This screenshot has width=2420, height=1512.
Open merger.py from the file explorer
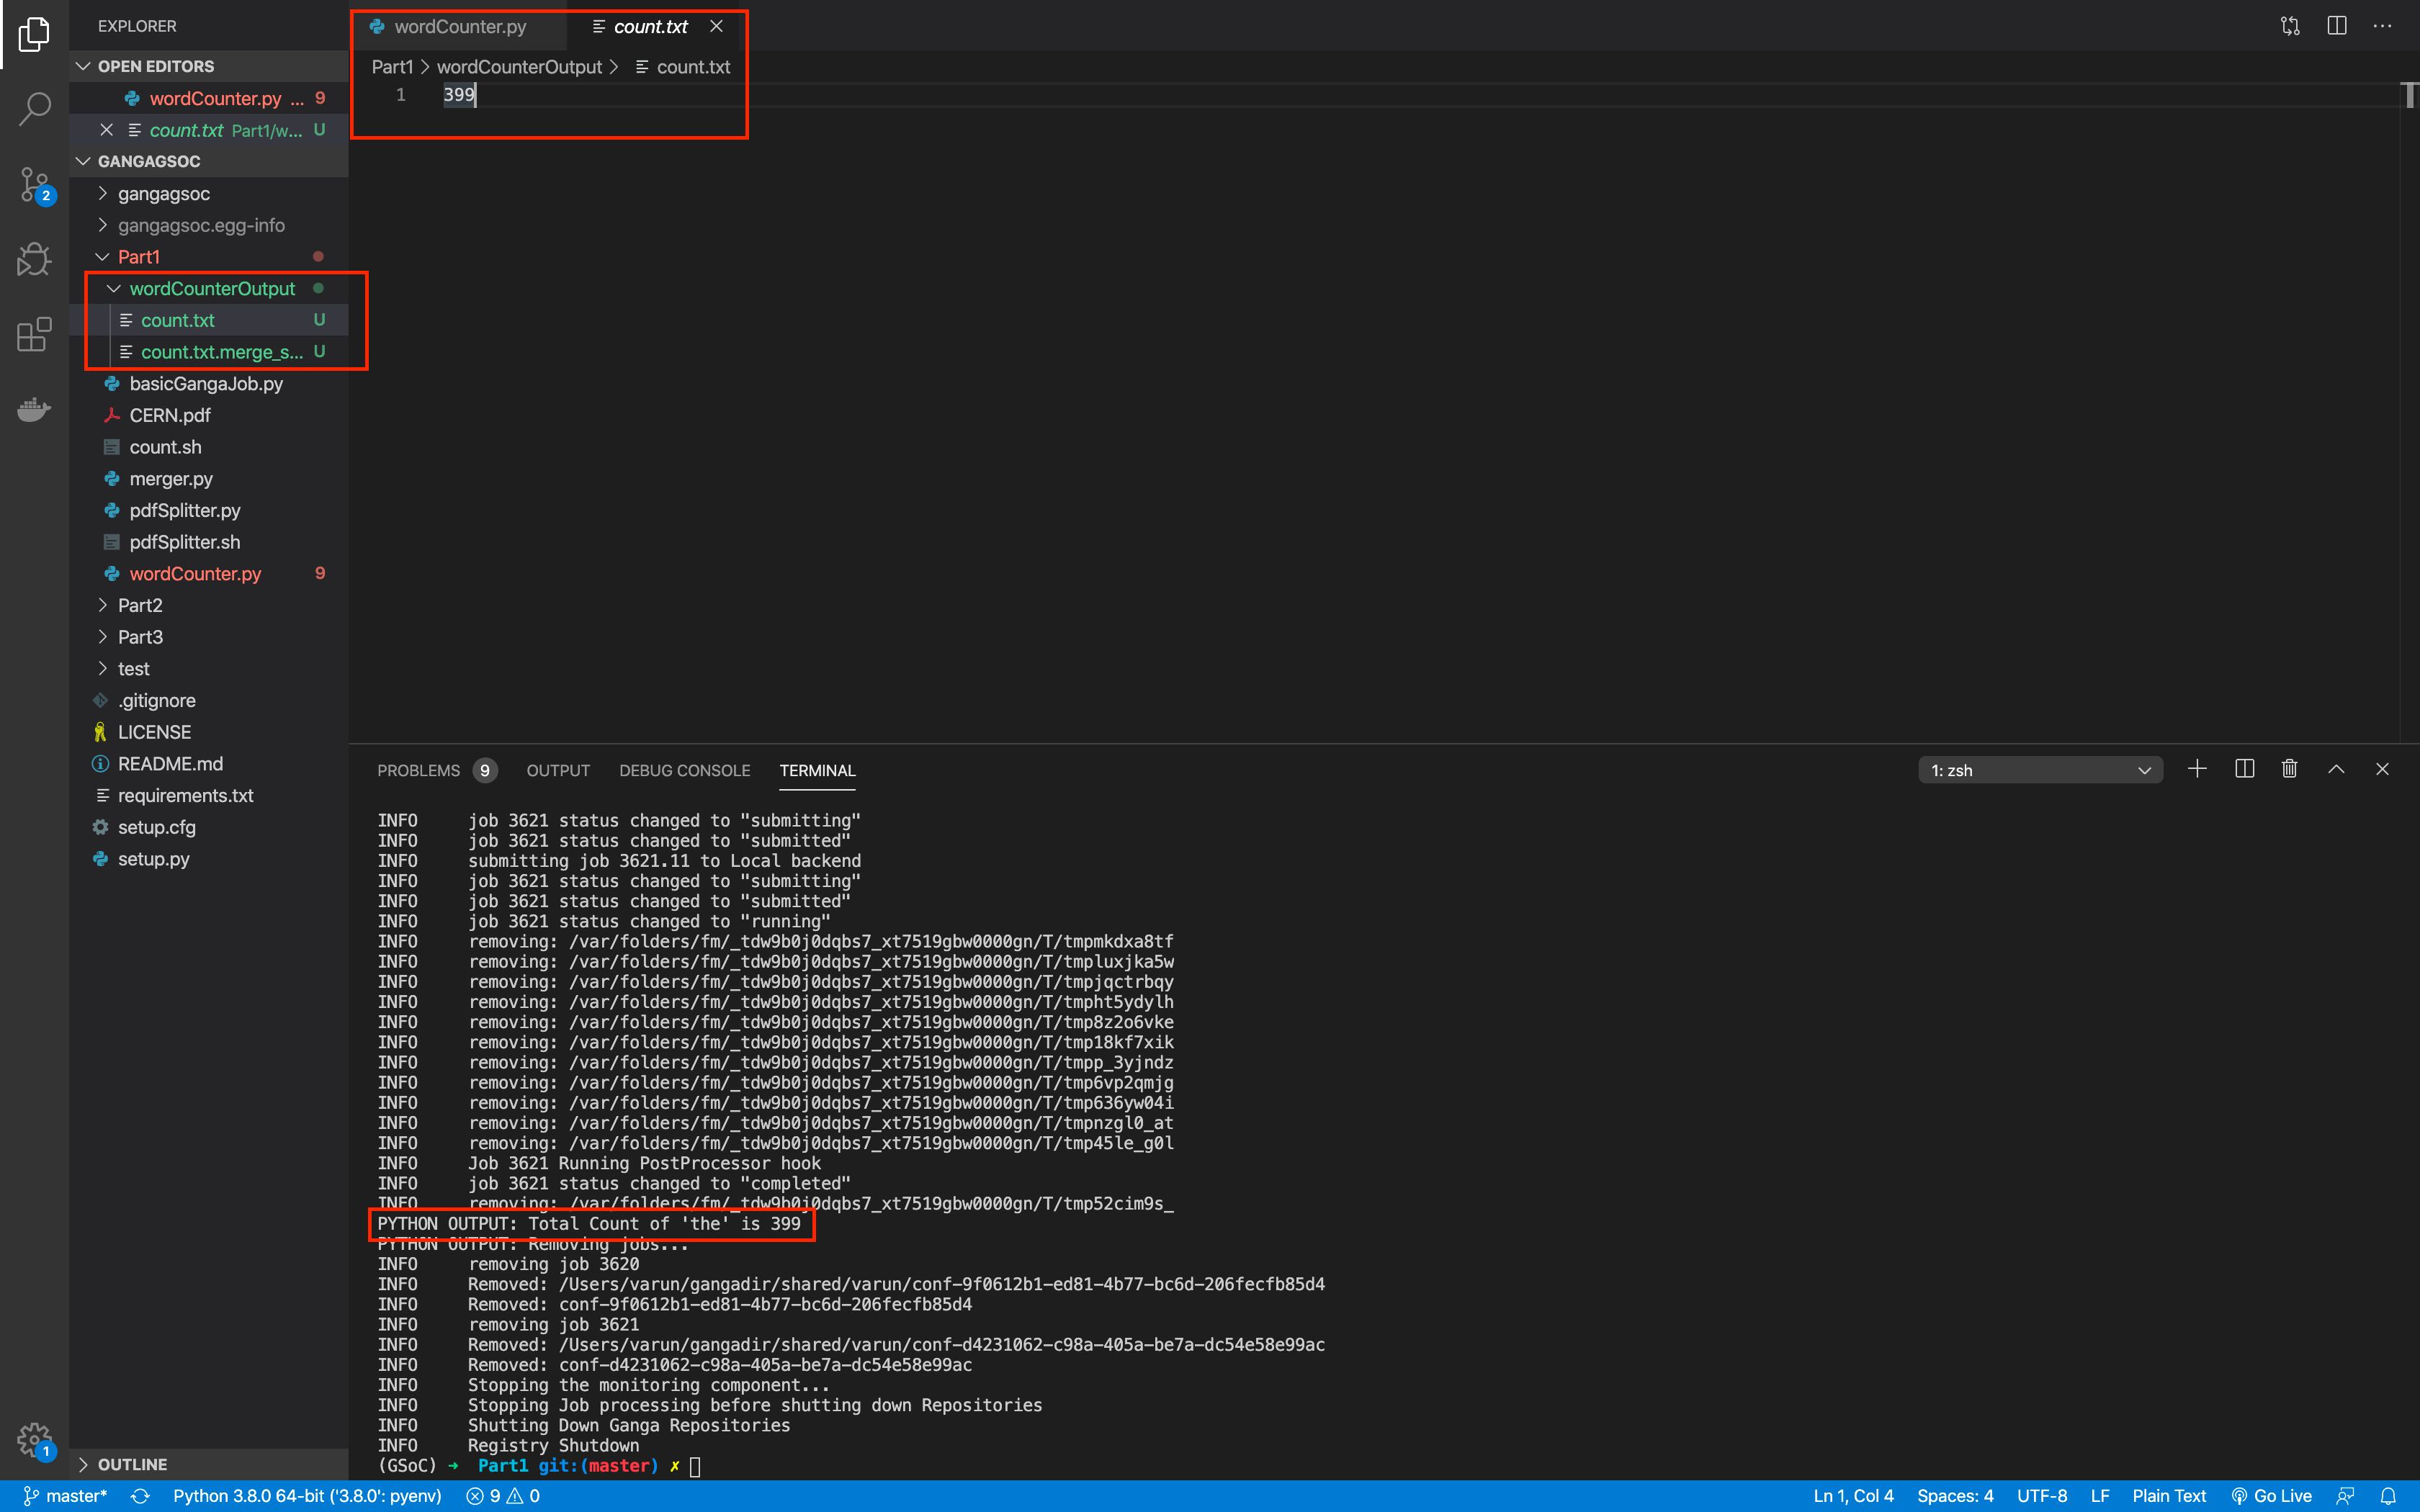point(171,479)
